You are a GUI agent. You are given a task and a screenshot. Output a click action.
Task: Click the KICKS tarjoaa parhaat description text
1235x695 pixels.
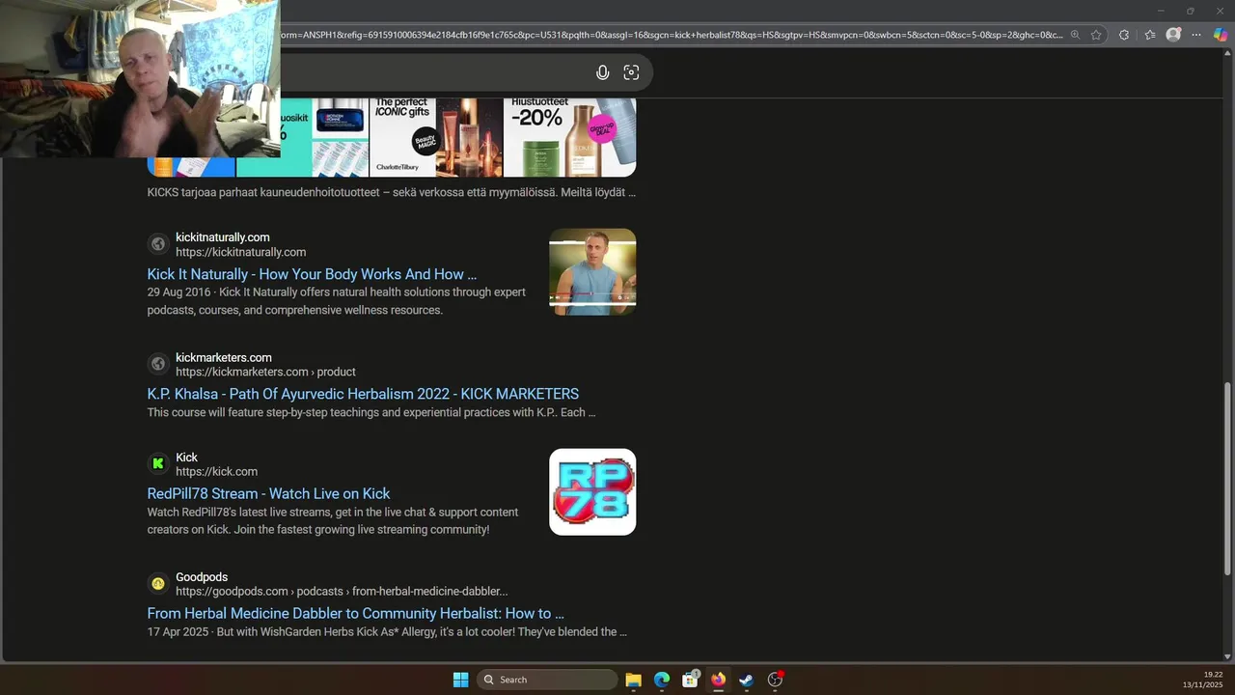(391, 192)
